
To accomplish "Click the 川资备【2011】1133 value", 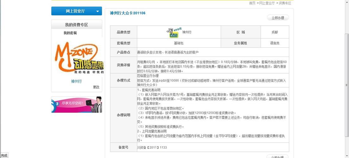I will [152, 147].
